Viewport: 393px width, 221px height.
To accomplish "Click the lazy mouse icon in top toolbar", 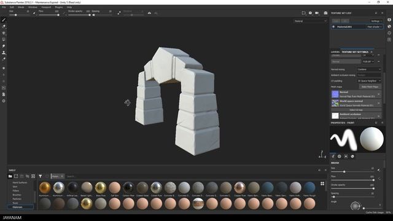I will 119,13.
